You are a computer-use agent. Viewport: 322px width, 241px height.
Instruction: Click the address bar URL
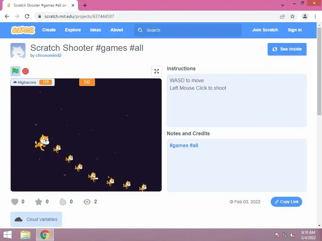click(79, 16)
